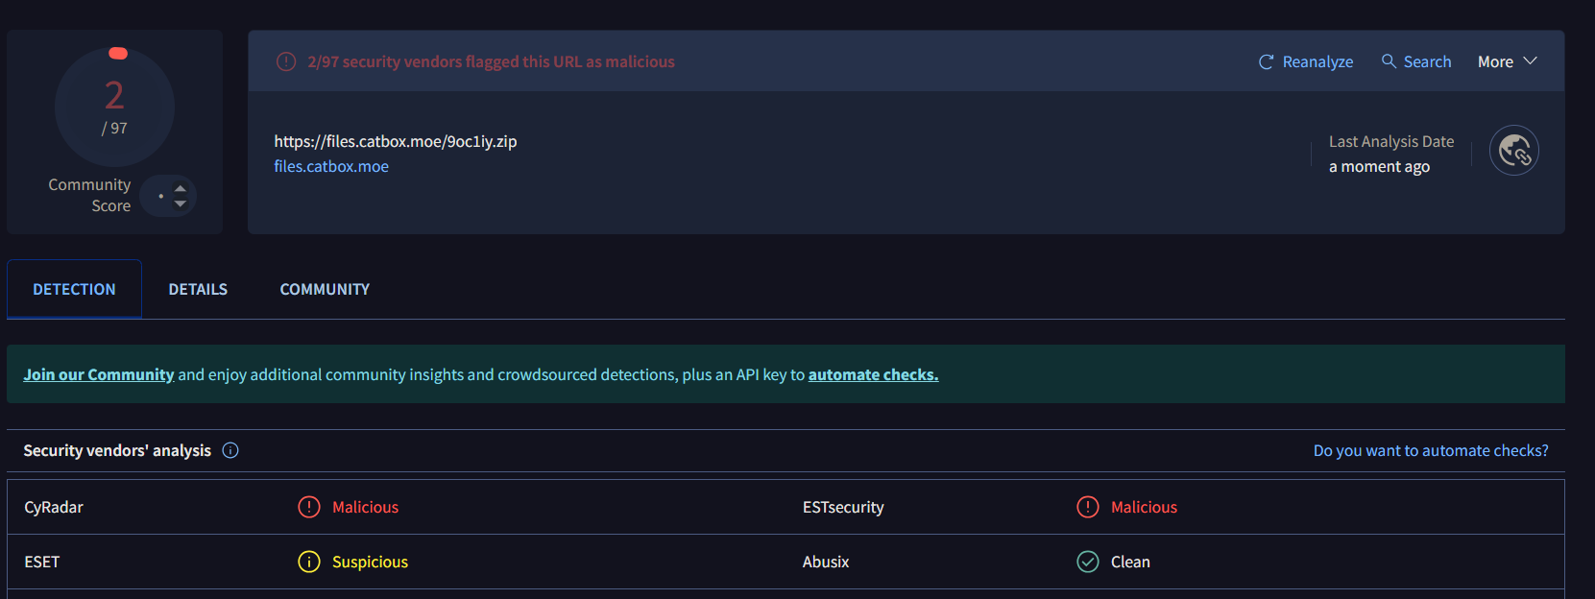Click the Search label text
The height and width of the screenshot is (599, 1595).
tap(1427, 61)
